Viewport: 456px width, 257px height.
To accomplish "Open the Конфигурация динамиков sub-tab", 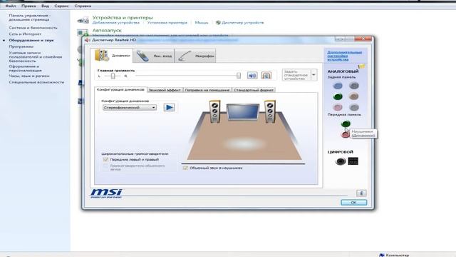I will click(x=120, y=90).
